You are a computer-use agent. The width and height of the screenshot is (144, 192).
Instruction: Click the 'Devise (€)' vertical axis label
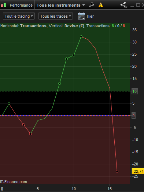coord(74,26)
